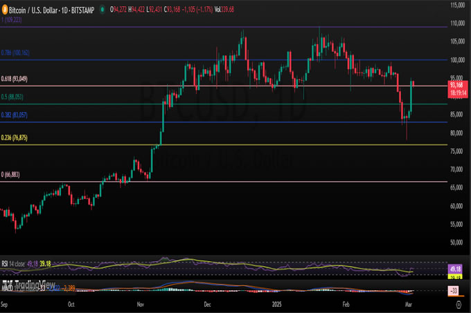
Task: Click the Vol 339.68 volume readout
Action: [x=223, y=10]
